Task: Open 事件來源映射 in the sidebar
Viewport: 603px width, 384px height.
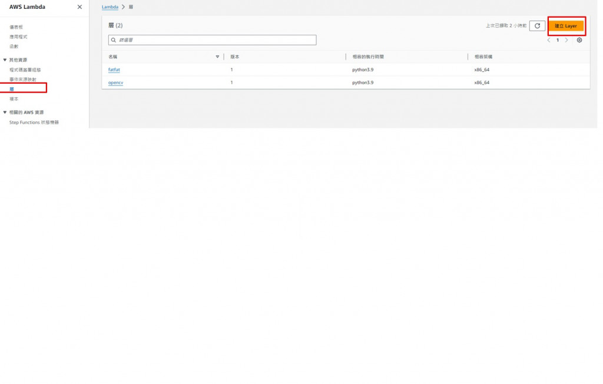Action: click(x=23, y=80)
